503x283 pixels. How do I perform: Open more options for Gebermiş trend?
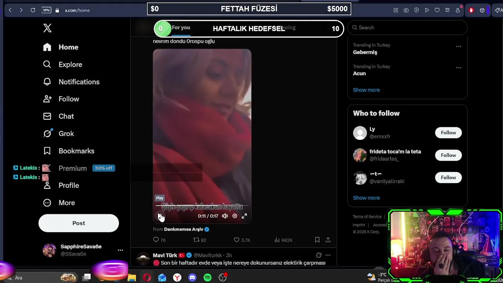coord(459,46)
